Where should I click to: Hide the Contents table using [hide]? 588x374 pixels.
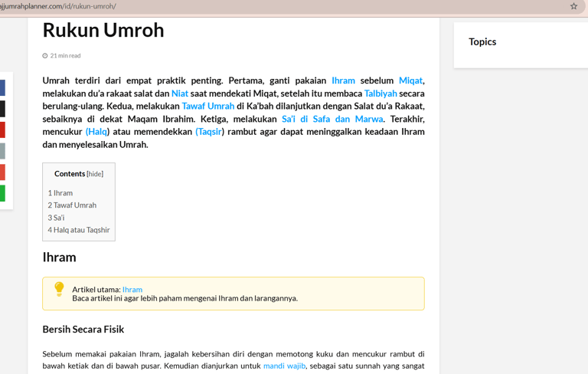95,174
